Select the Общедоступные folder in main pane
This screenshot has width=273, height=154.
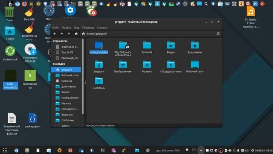[x=171, y=67]
